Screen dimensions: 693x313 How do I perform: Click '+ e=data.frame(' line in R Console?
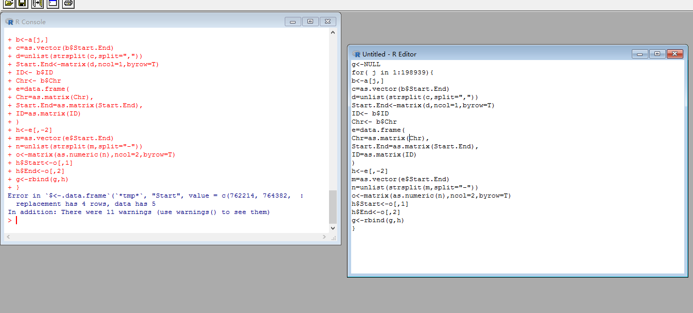coord(39,89)
